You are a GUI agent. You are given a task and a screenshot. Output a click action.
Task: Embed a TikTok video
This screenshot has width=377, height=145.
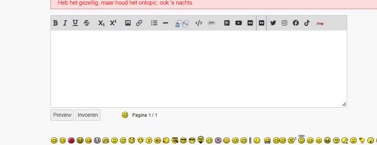pos(307,23)
